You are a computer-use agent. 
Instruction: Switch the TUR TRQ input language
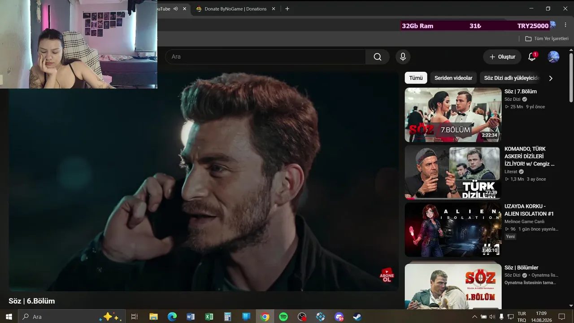[x=522, y=317]
